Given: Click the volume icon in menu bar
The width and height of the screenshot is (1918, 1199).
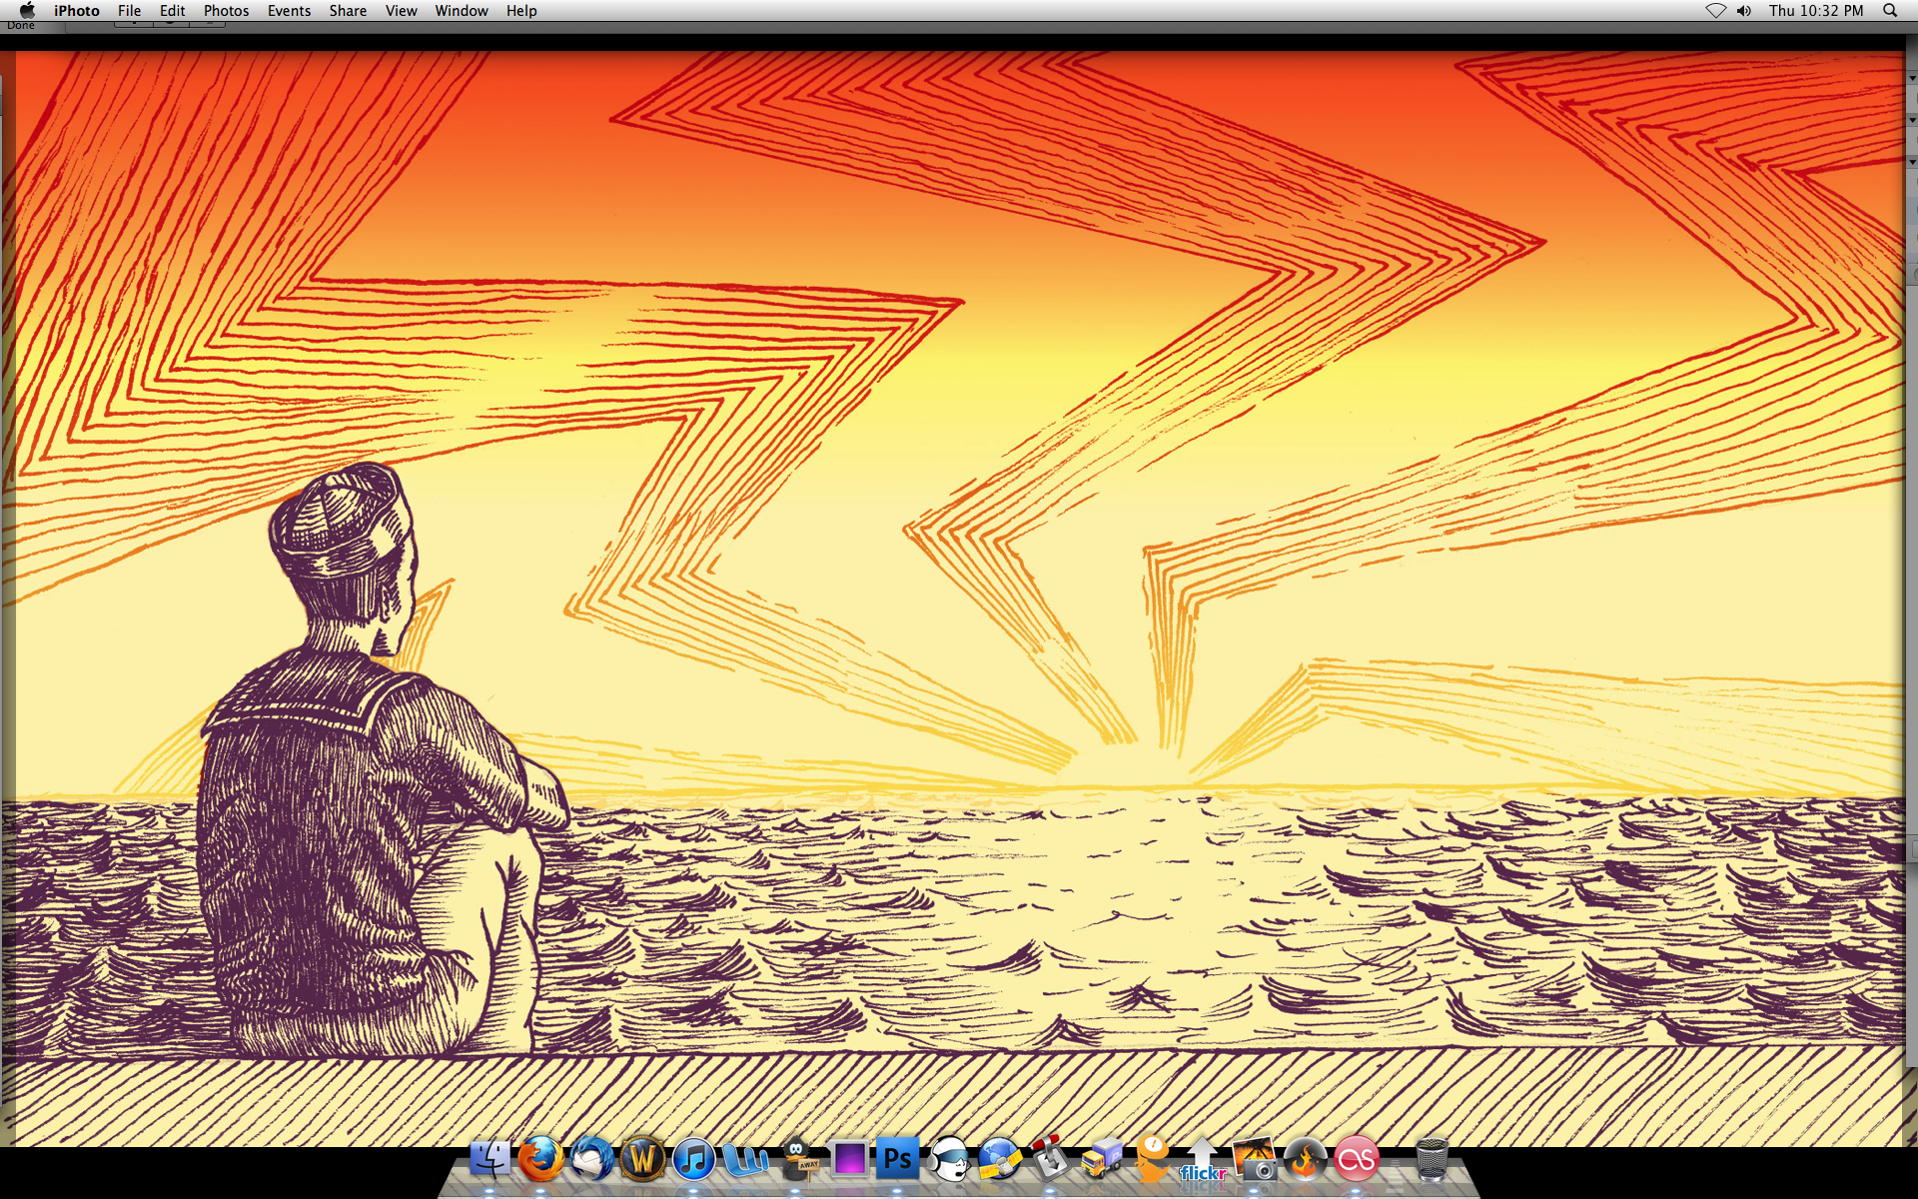Looking at the screenshot, I should tap(1744, 11).
